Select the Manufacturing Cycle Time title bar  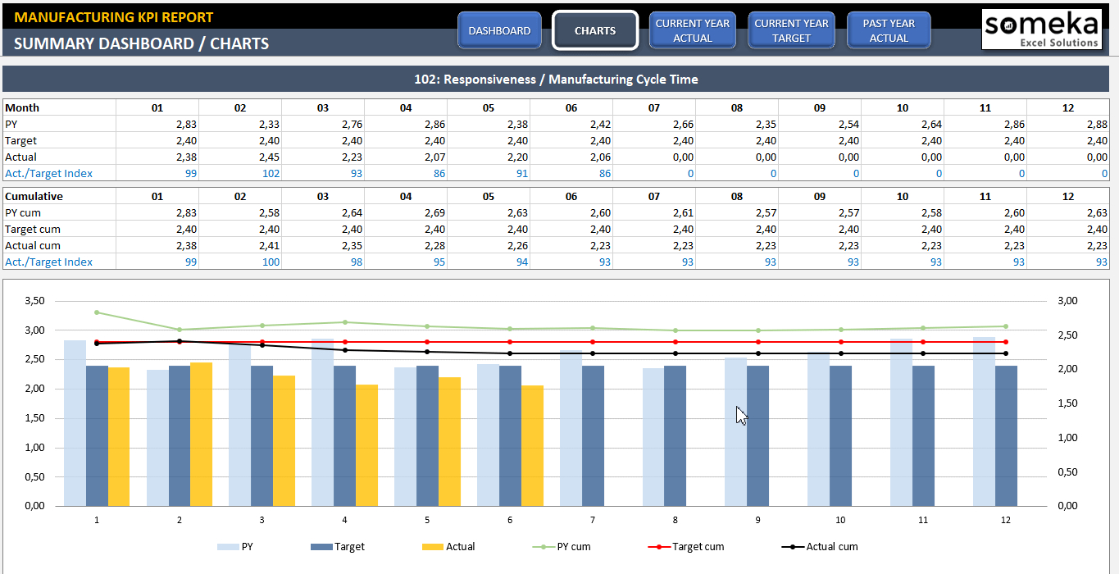pos(559,79)
